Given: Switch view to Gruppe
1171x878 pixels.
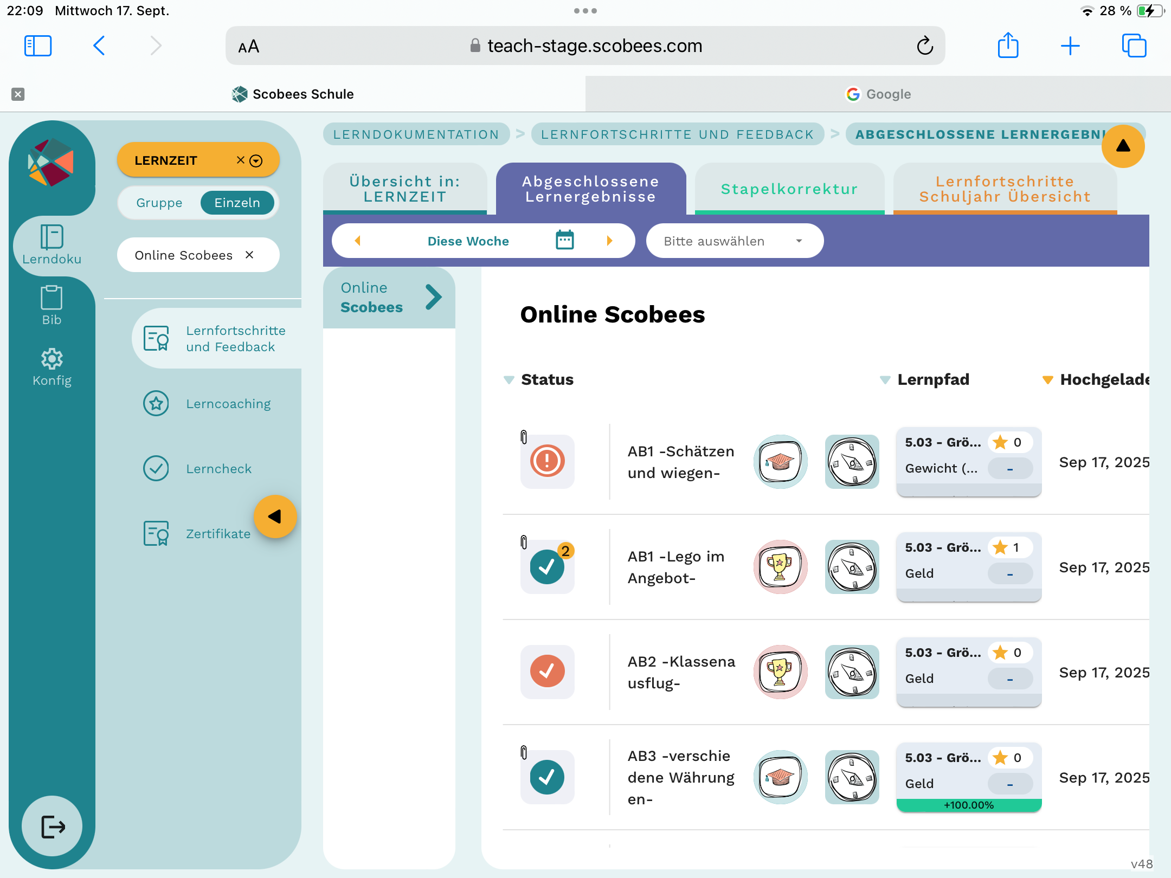Looking at the screenshot, I should coord(159,203).
